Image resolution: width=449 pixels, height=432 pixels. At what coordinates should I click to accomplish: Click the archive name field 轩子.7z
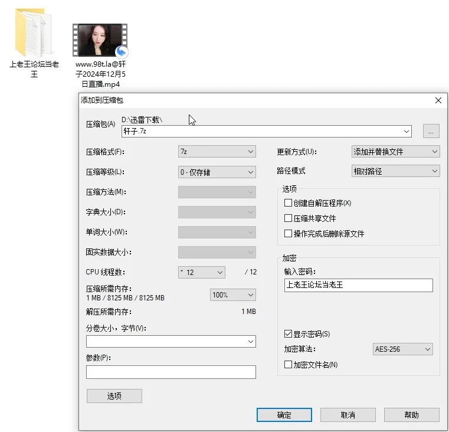[266, 131]
